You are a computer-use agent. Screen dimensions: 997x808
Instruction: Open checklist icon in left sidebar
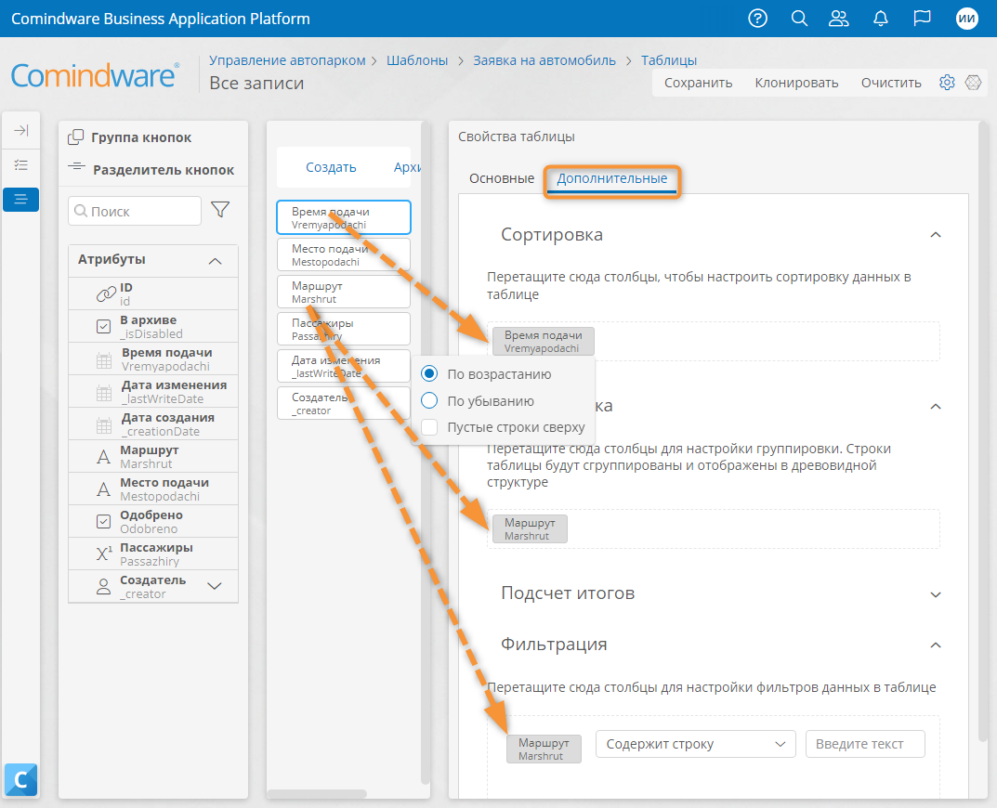point(21,165)
